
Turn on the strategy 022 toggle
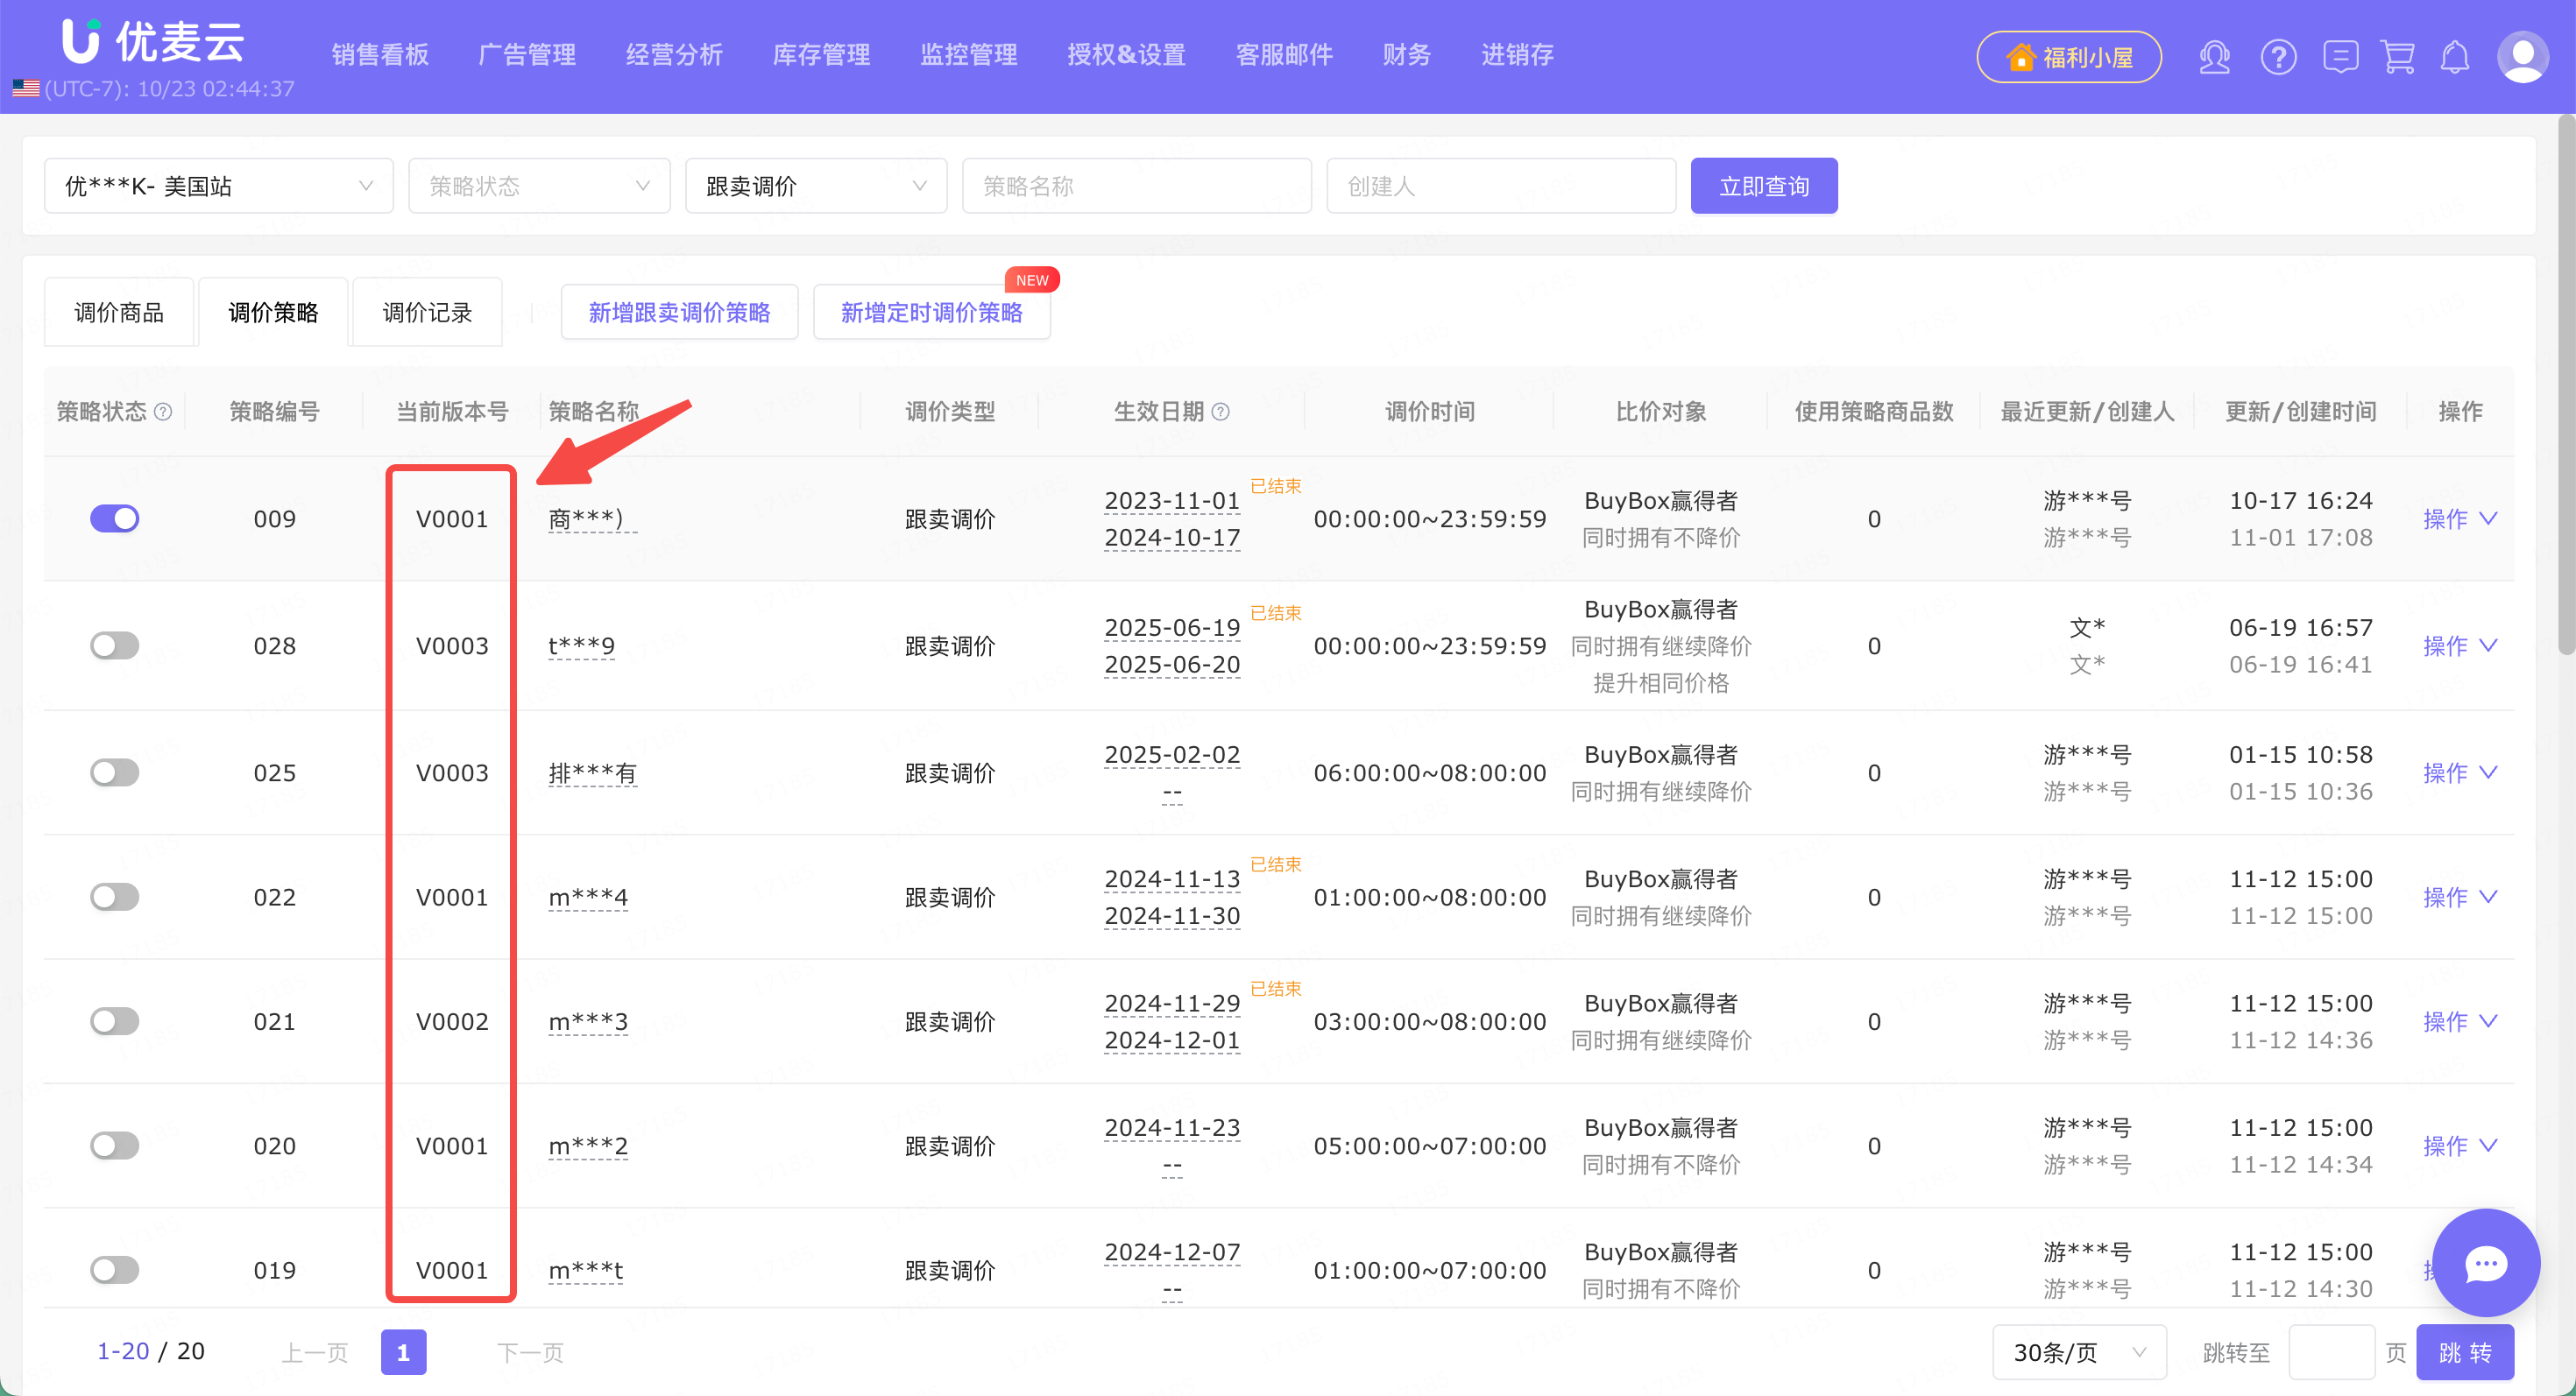tap(115, 898)
